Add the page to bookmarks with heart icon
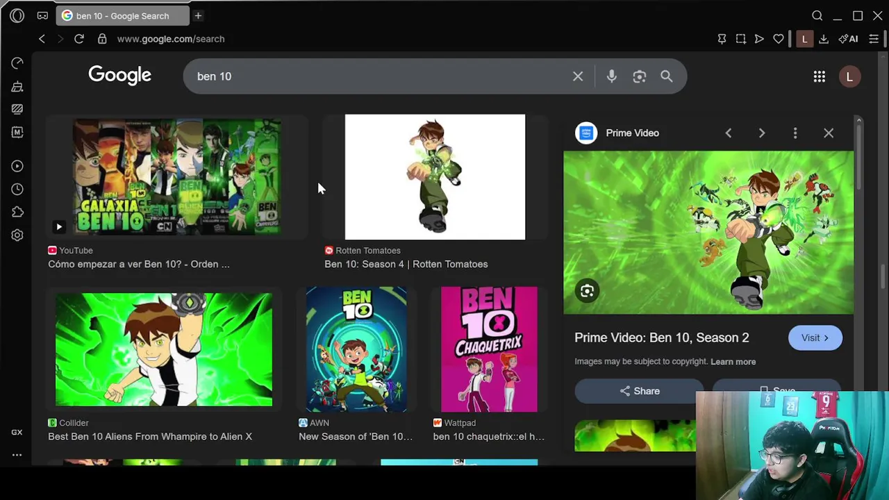This screenshot has width=889, height=500. tap(779, 39)
